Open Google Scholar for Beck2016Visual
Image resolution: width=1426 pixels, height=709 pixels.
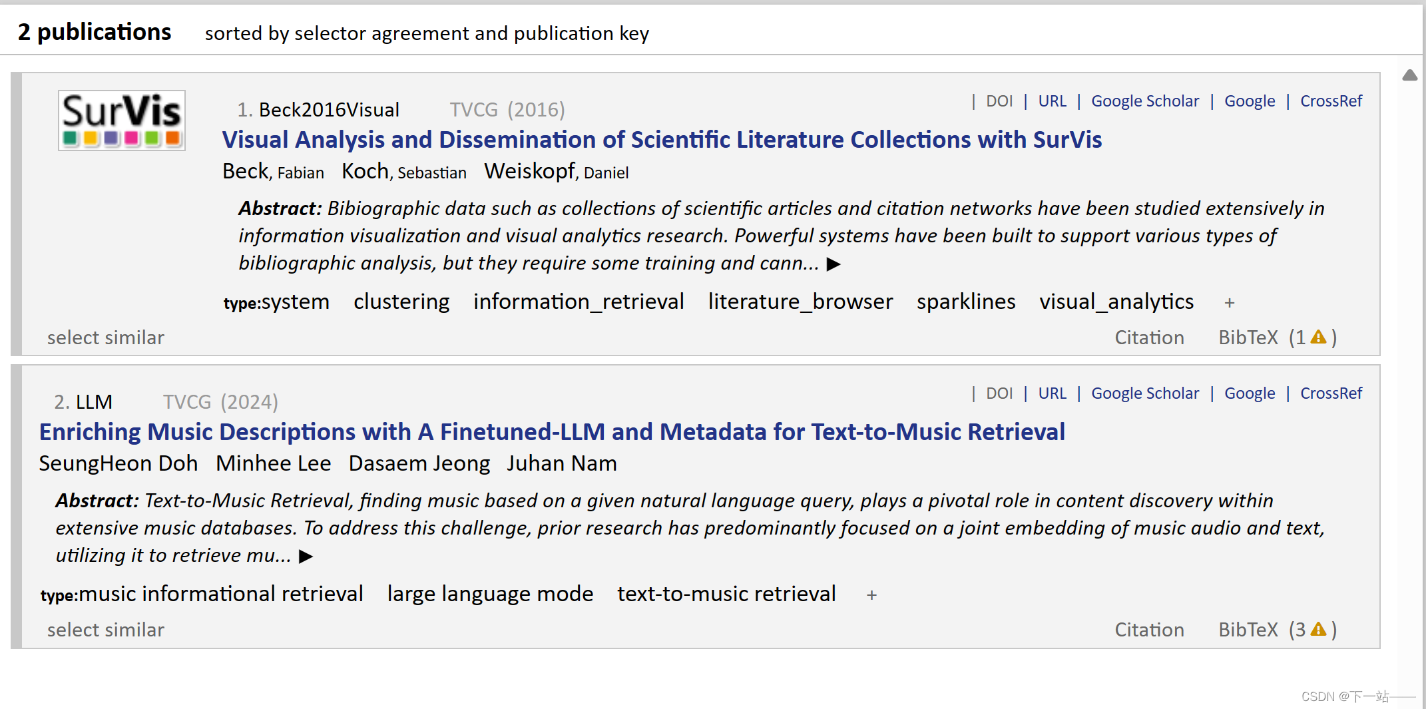[1144, 101]
